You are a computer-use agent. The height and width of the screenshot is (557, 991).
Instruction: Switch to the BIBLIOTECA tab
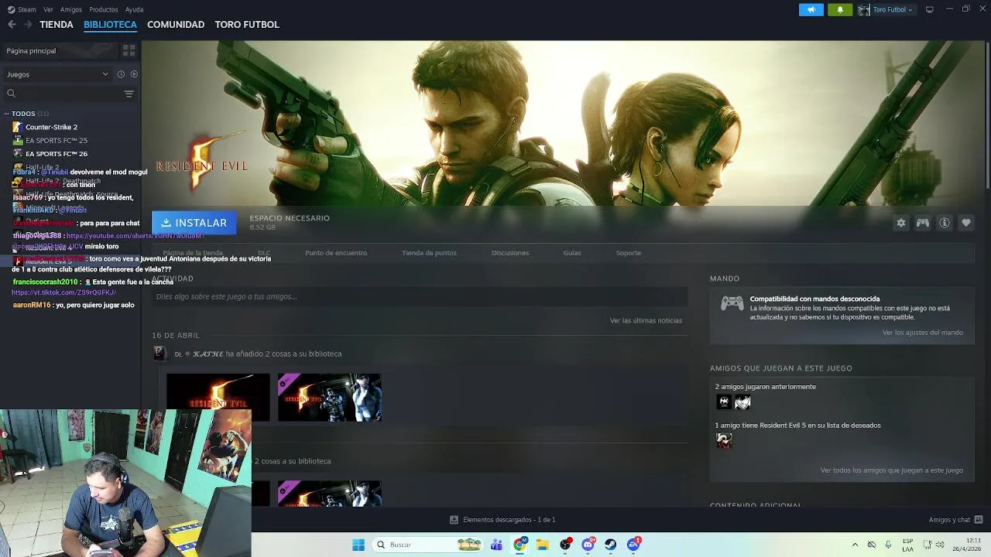pyautogui.click(x=110, y=25)
